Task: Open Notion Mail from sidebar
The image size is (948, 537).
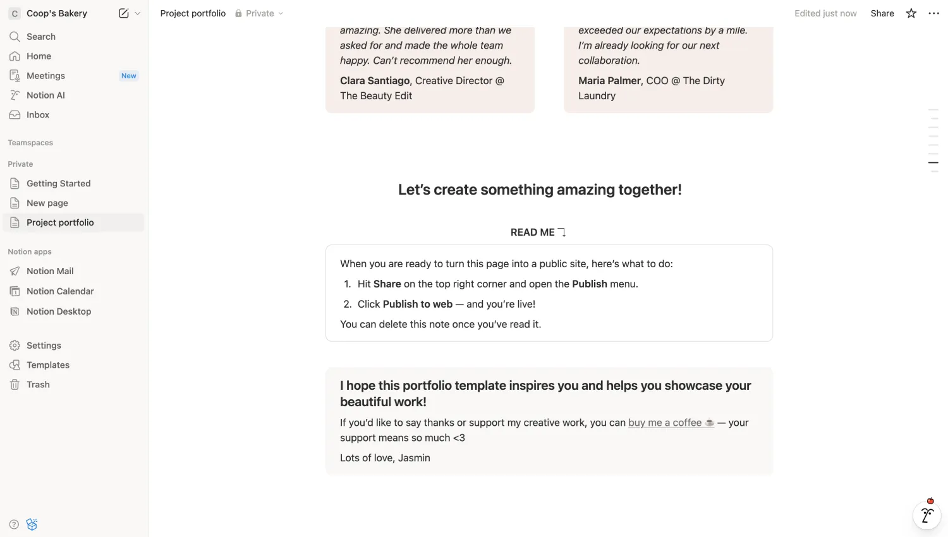Action: tap(49, 271)
